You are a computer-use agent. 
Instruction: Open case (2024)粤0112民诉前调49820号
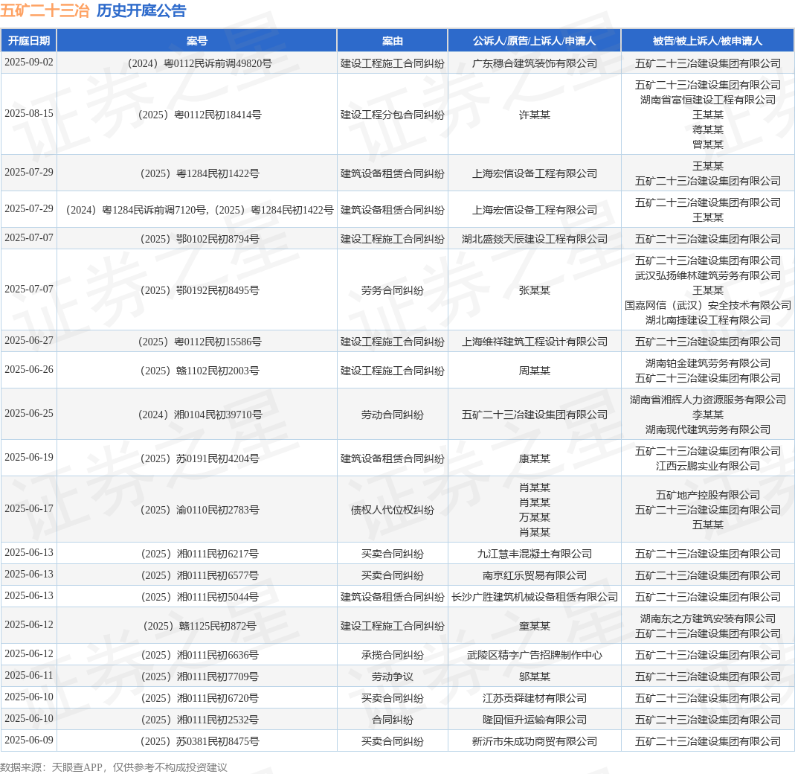click(197, 63)
